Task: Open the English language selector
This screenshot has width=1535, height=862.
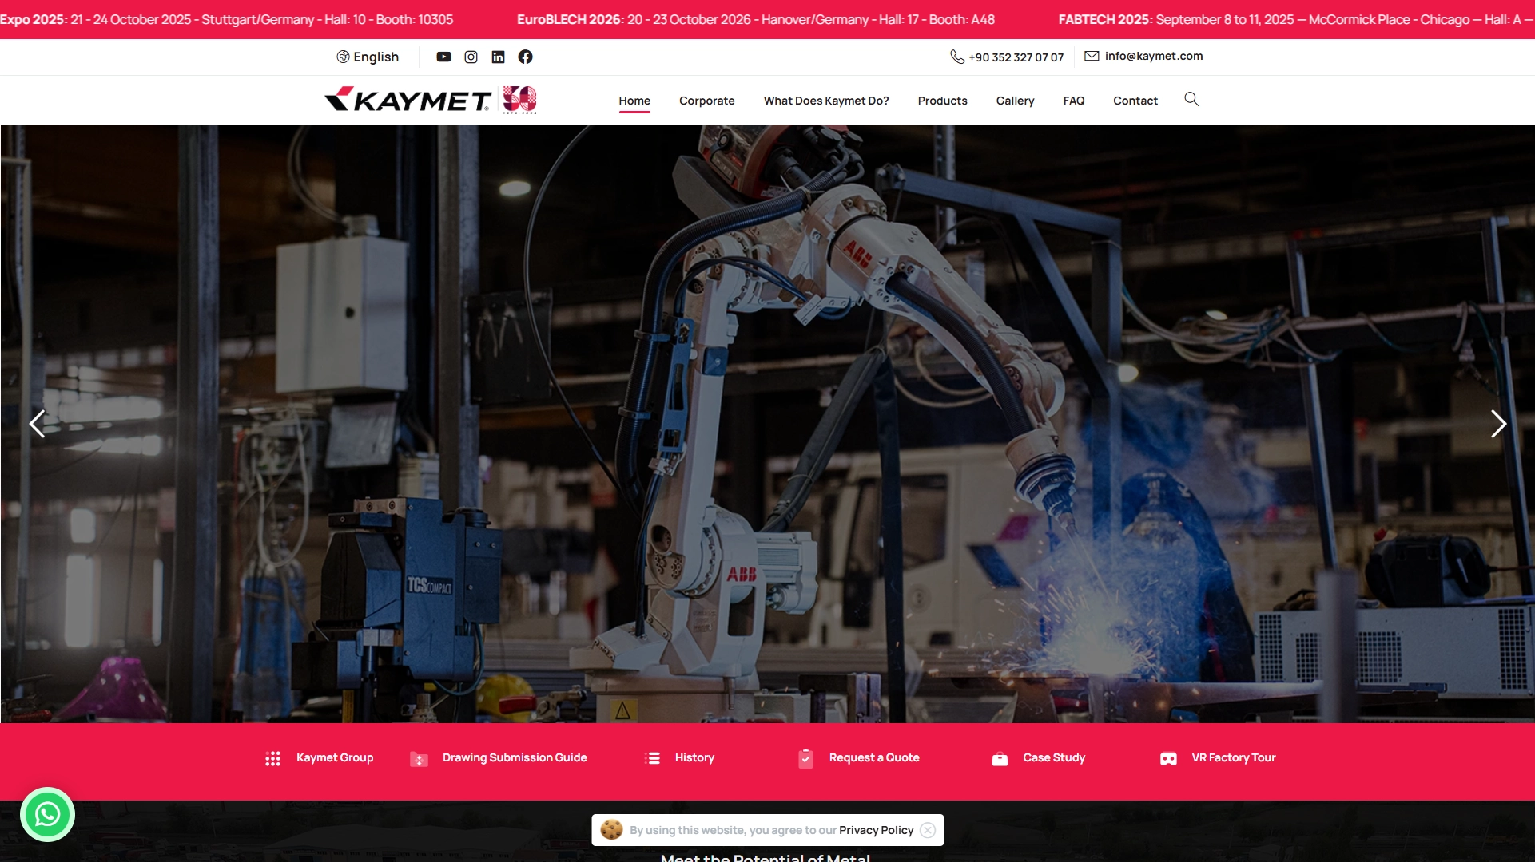Action: [368, 57]
